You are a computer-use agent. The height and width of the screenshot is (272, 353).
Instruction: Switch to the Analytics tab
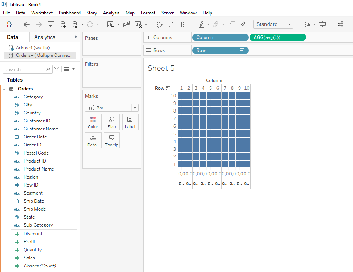(45, 37)
